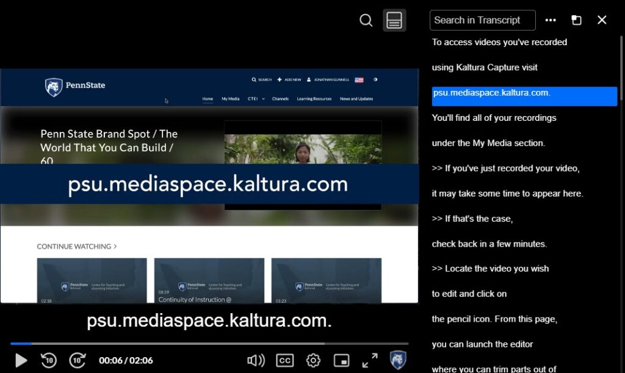Enter fullscreen mode

370,360
